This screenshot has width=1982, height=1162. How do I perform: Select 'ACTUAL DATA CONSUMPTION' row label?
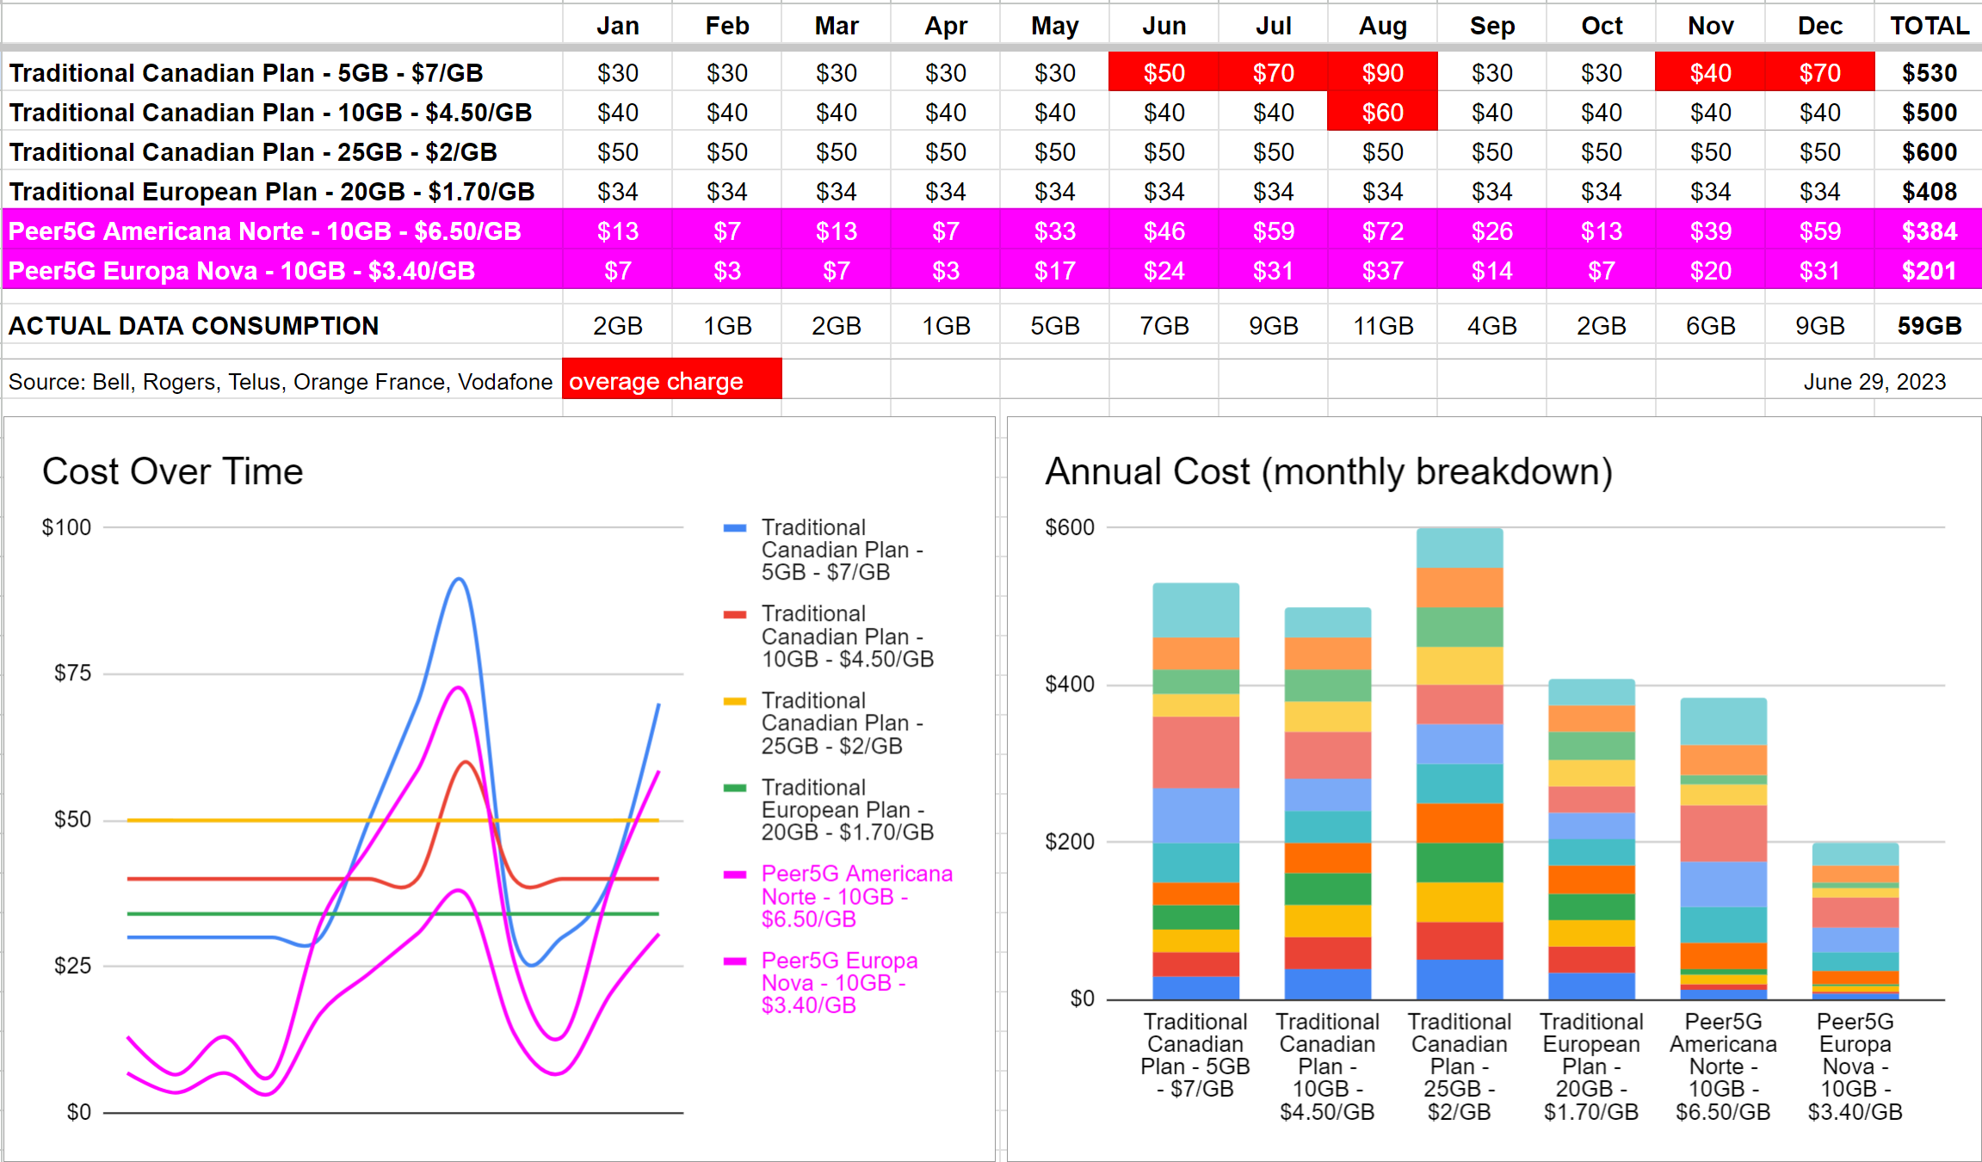coord(194,326)
